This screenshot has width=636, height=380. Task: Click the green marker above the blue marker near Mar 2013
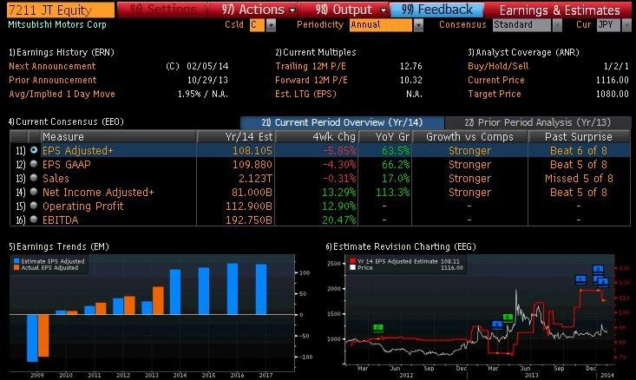click(x=508, y=318)
